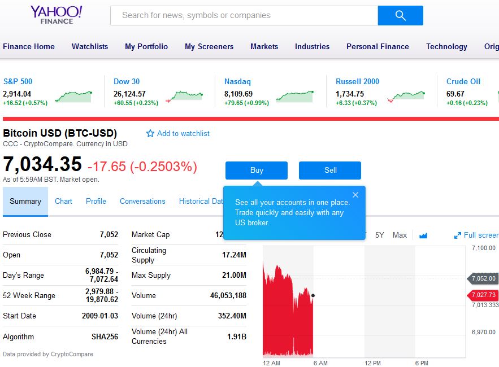Go to My Portfolio
499x367 pixels.
[146, 46]
